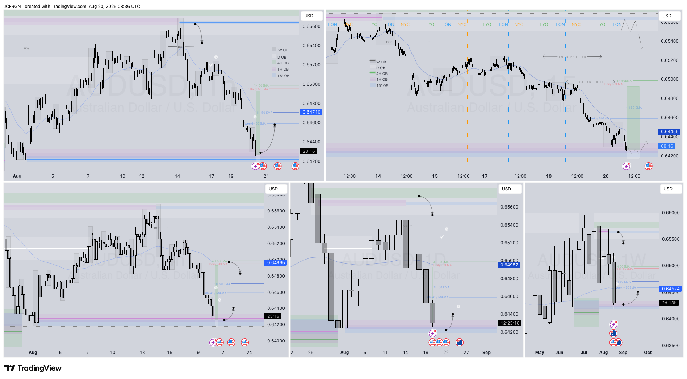687x379 pixels.
Task: Click the 23:16 countdown label on top-left chart
Action: [309, 151]
